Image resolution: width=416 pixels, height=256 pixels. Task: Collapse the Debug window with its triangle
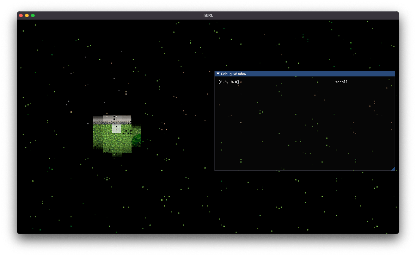(x=218, y=74)
